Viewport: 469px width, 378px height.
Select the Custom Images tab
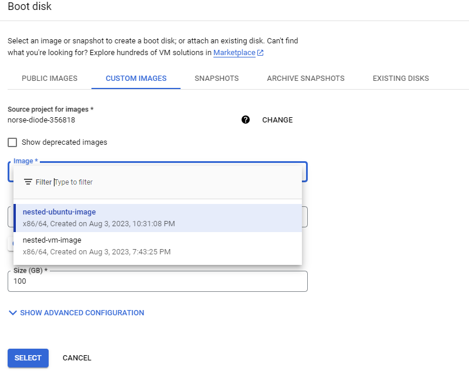pos(136,79)
